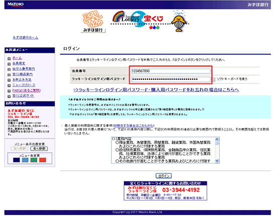Click the お問い合わせ sidebar heading
Image resolution: width=275 pixels, height=217 pixels.
[x=30, y=103]
